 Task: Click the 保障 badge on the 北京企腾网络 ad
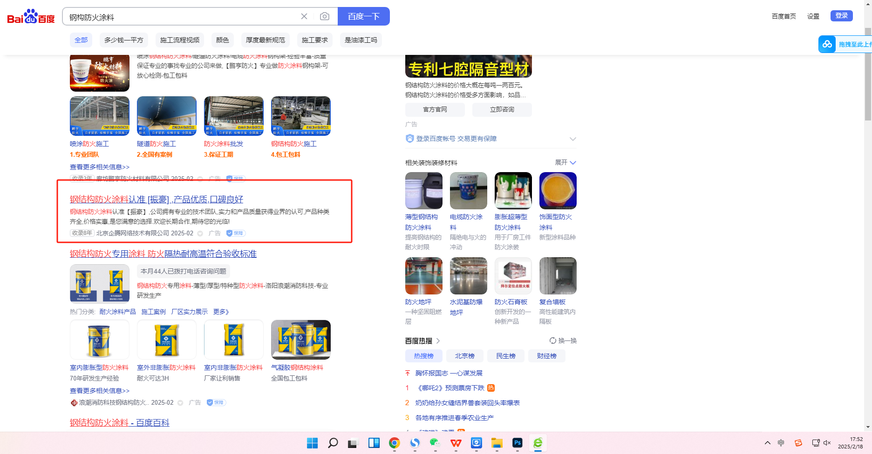point(236,233)
